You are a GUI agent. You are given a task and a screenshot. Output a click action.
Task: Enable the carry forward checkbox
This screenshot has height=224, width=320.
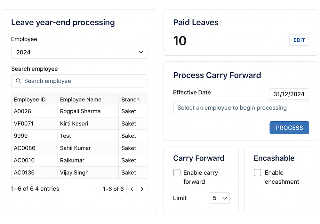coord(177,172)
